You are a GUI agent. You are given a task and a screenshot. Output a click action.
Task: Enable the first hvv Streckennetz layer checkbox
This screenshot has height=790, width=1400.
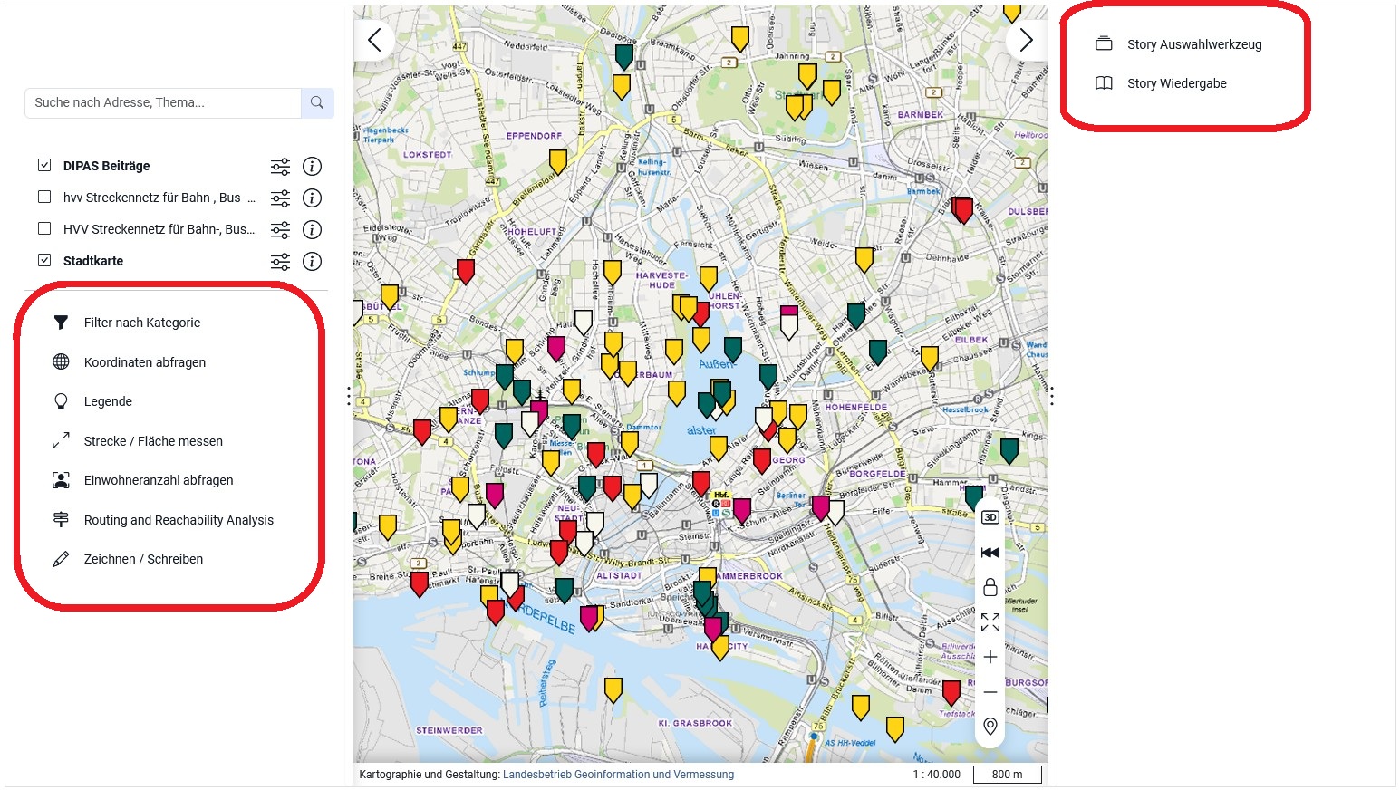44,197
